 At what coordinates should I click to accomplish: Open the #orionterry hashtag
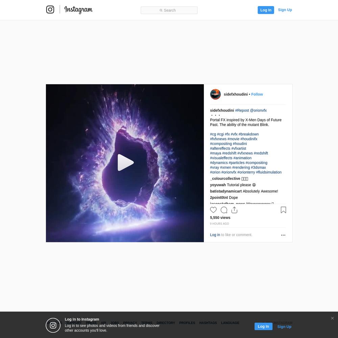(x=246, y=172)
